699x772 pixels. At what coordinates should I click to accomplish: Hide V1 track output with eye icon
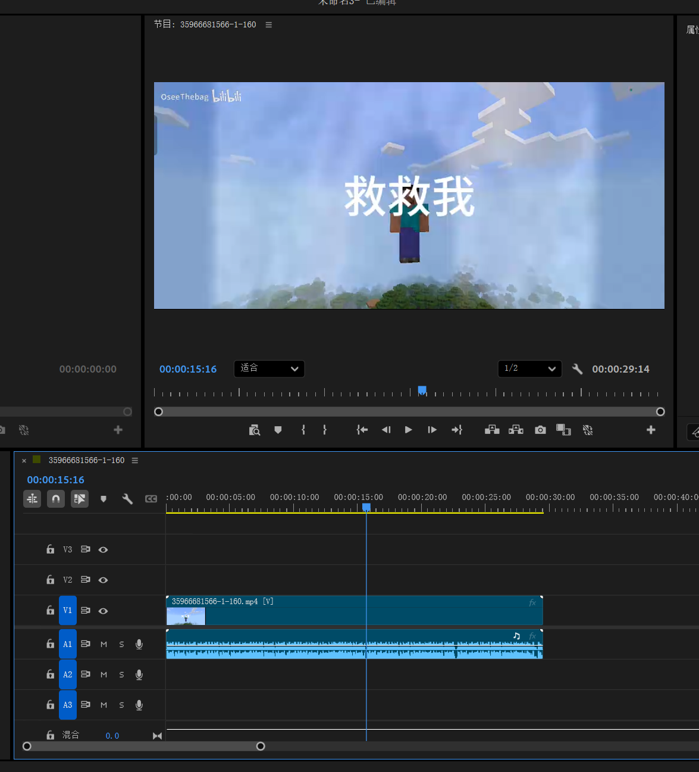click(x=103, y=610)
